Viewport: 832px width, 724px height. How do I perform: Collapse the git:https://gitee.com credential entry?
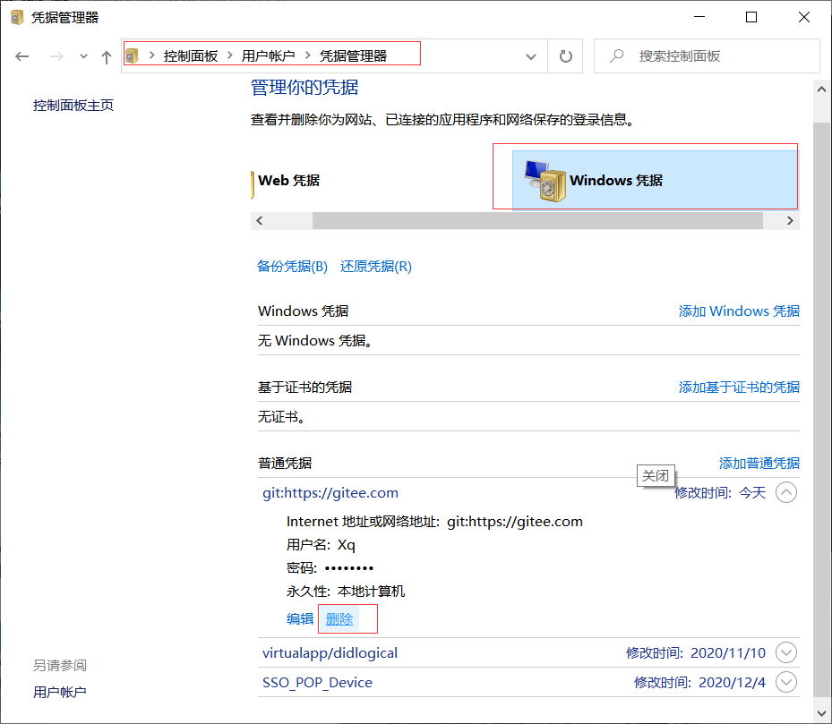tap(785, 492)
